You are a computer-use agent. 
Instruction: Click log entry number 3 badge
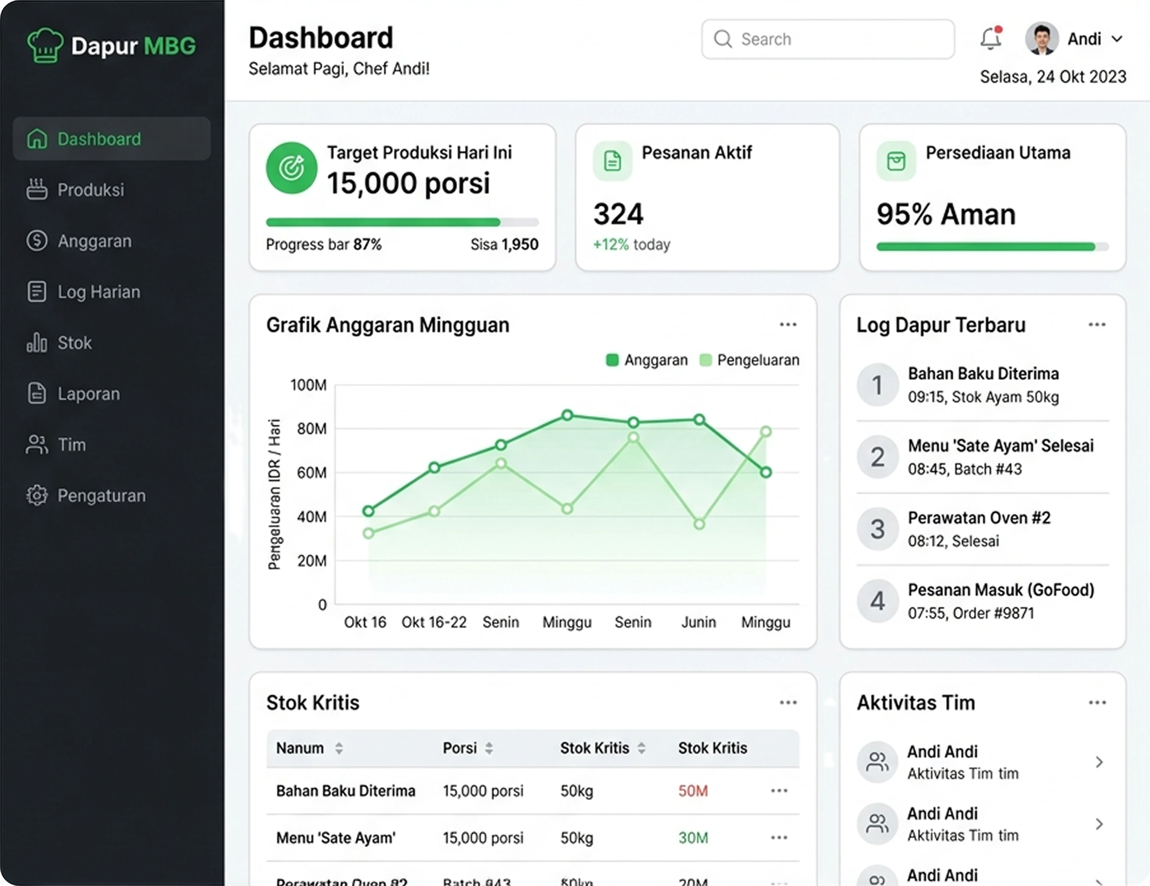877,529
